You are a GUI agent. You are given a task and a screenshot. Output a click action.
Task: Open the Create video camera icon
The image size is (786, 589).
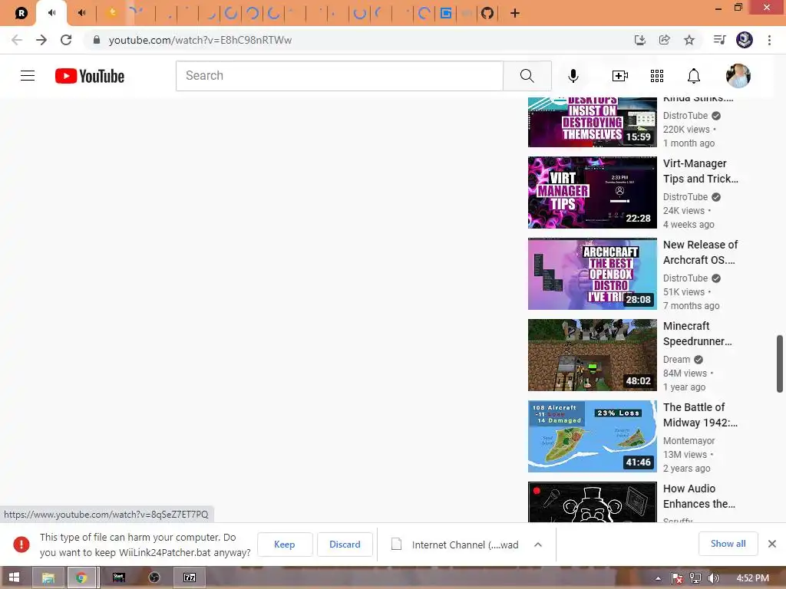click(x=620, y=76)
